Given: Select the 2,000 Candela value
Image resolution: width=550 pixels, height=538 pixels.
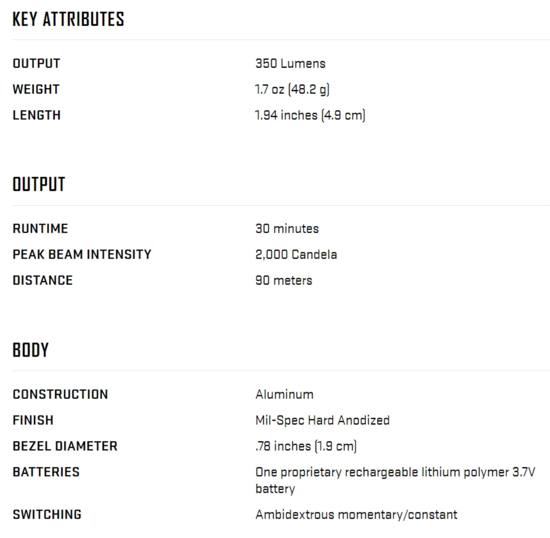Looking at the screenshot, I should 296,254.
